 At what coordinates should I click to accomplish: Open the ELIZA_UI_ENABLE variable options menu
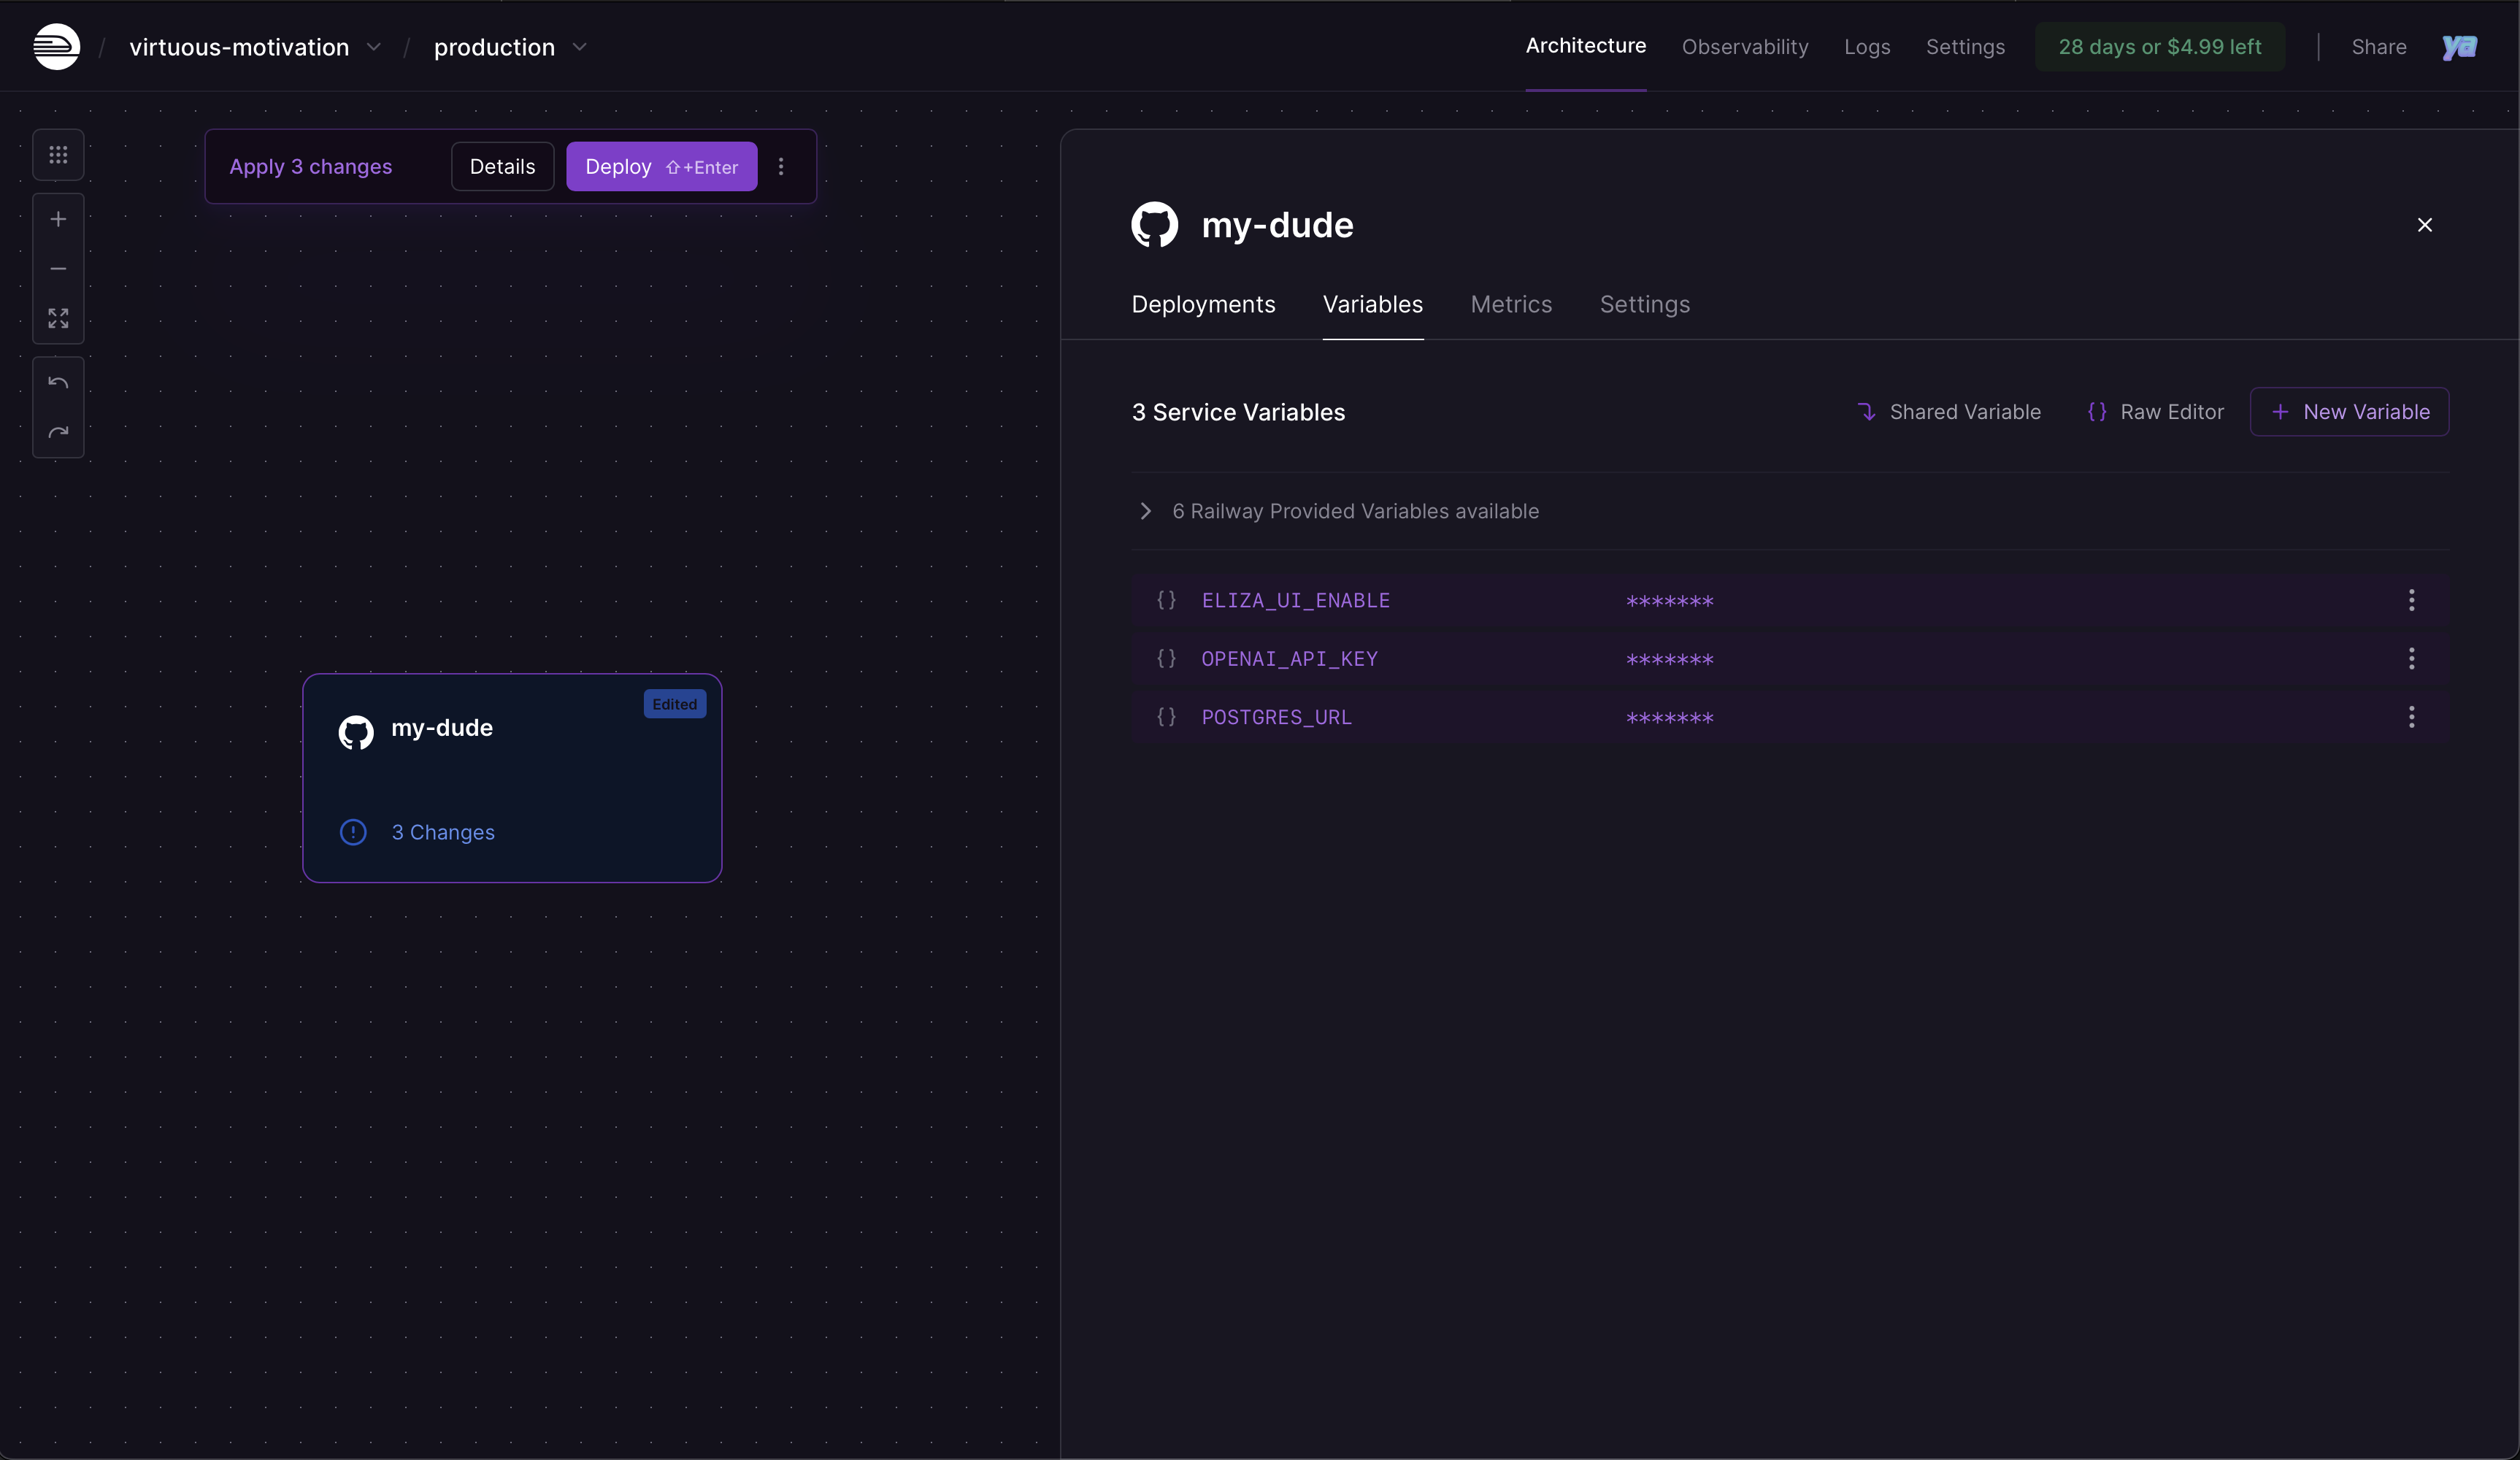pyautogui.click(x=2411, y=600)
